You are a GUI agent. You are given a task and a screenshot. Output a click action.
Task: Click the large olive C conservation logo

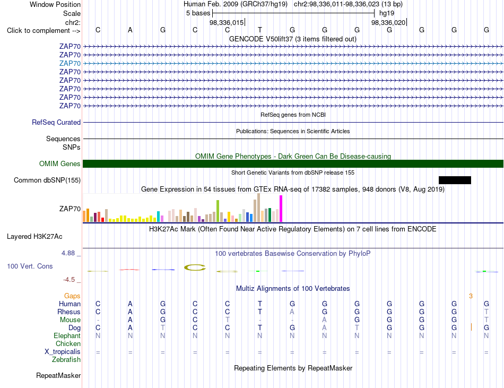tap(195, 267)
